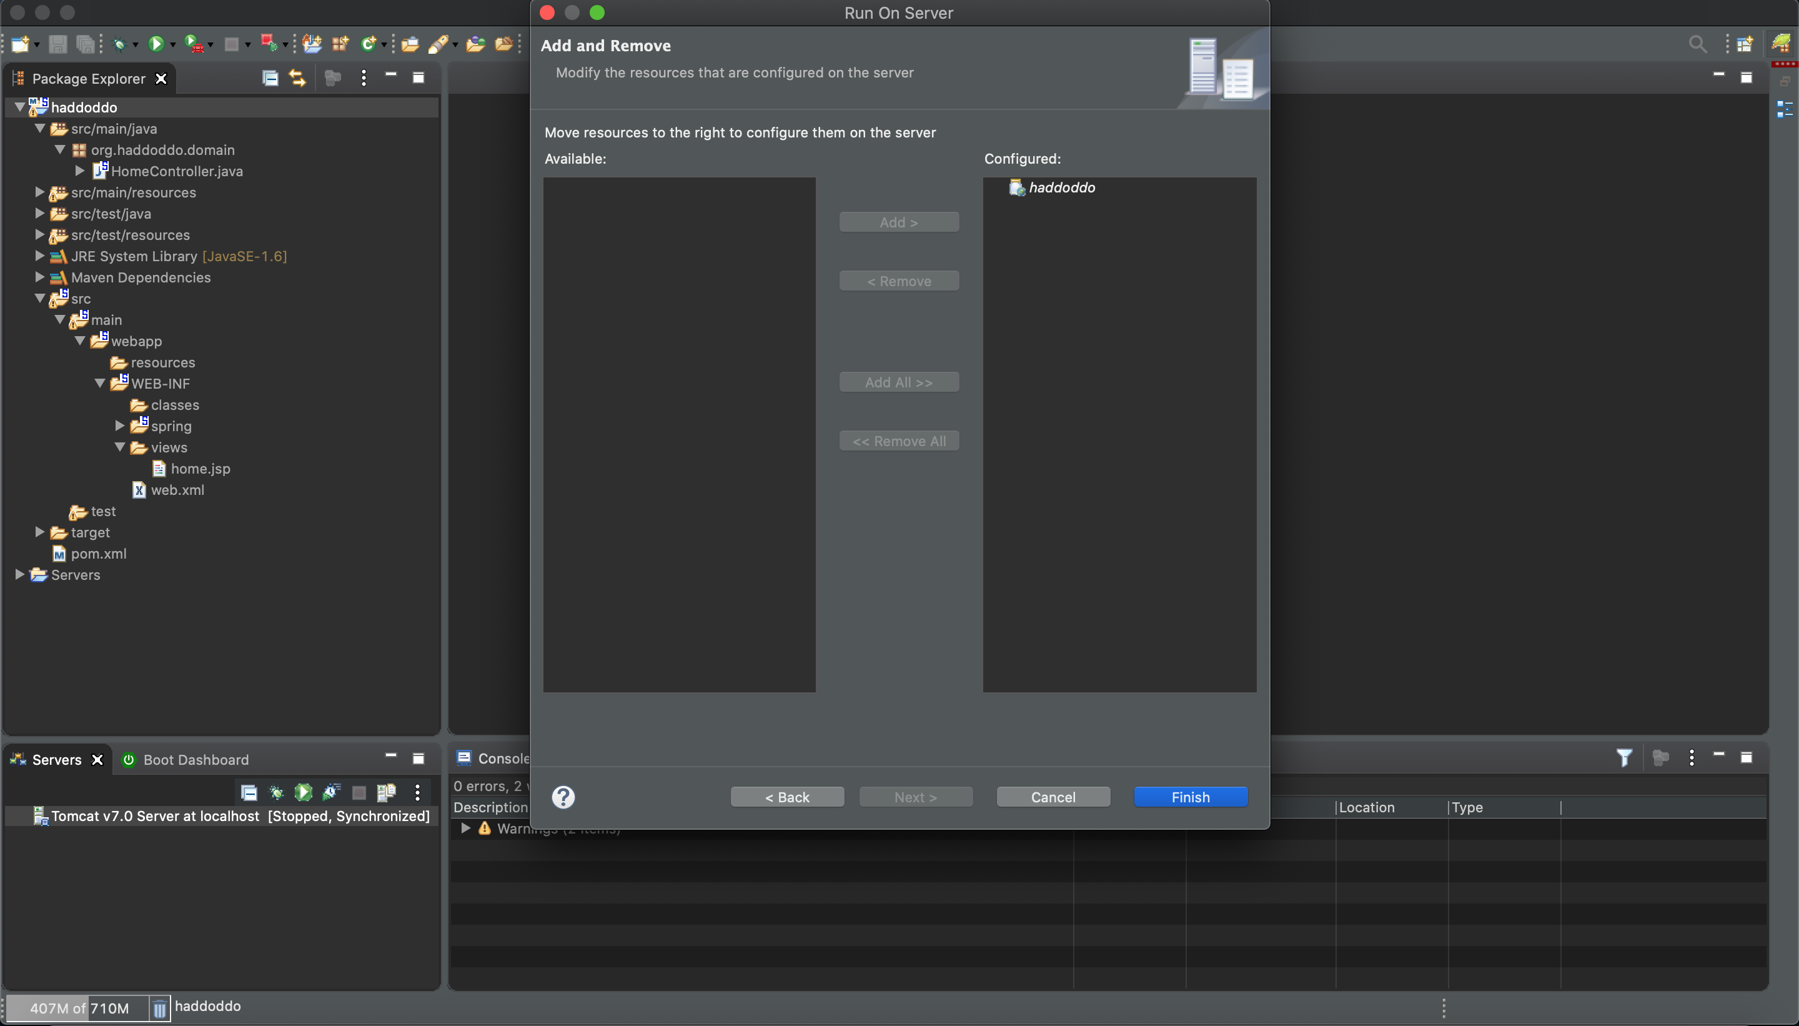
Task: Click Publish to server icon in Servers view
Action: [386, 792]
